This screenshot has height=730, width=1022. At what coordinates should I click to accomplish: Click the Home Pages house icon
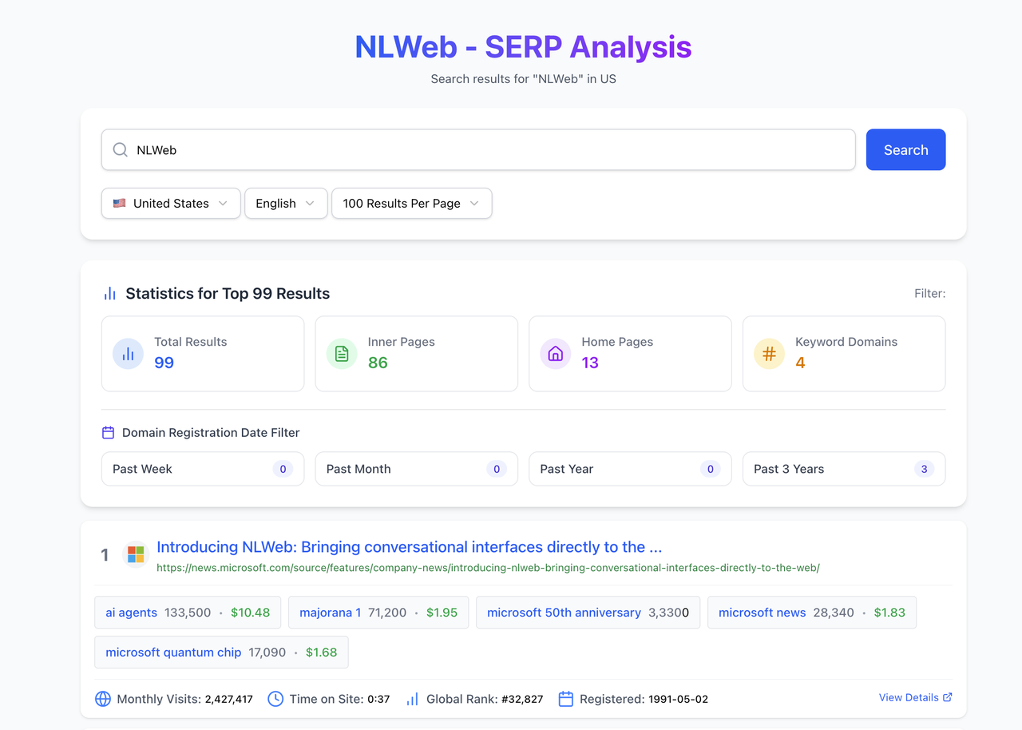click(555, 354)
